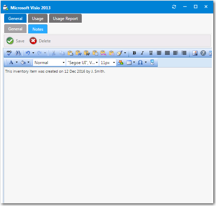Open the Usage Report tab

[x=65, y=19]
